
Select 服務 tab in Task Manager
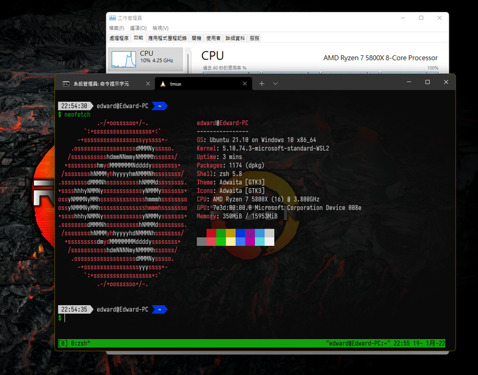pyautogui.click(x=254, y=38)
